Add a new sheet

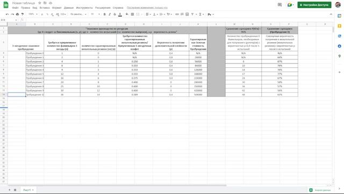click(10, 190)
